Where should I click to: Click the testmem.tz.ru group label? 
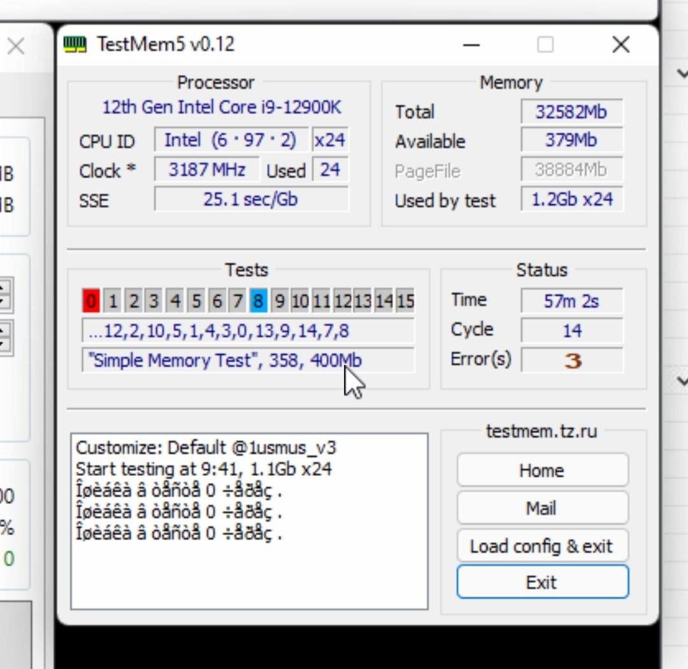point(541,431)
